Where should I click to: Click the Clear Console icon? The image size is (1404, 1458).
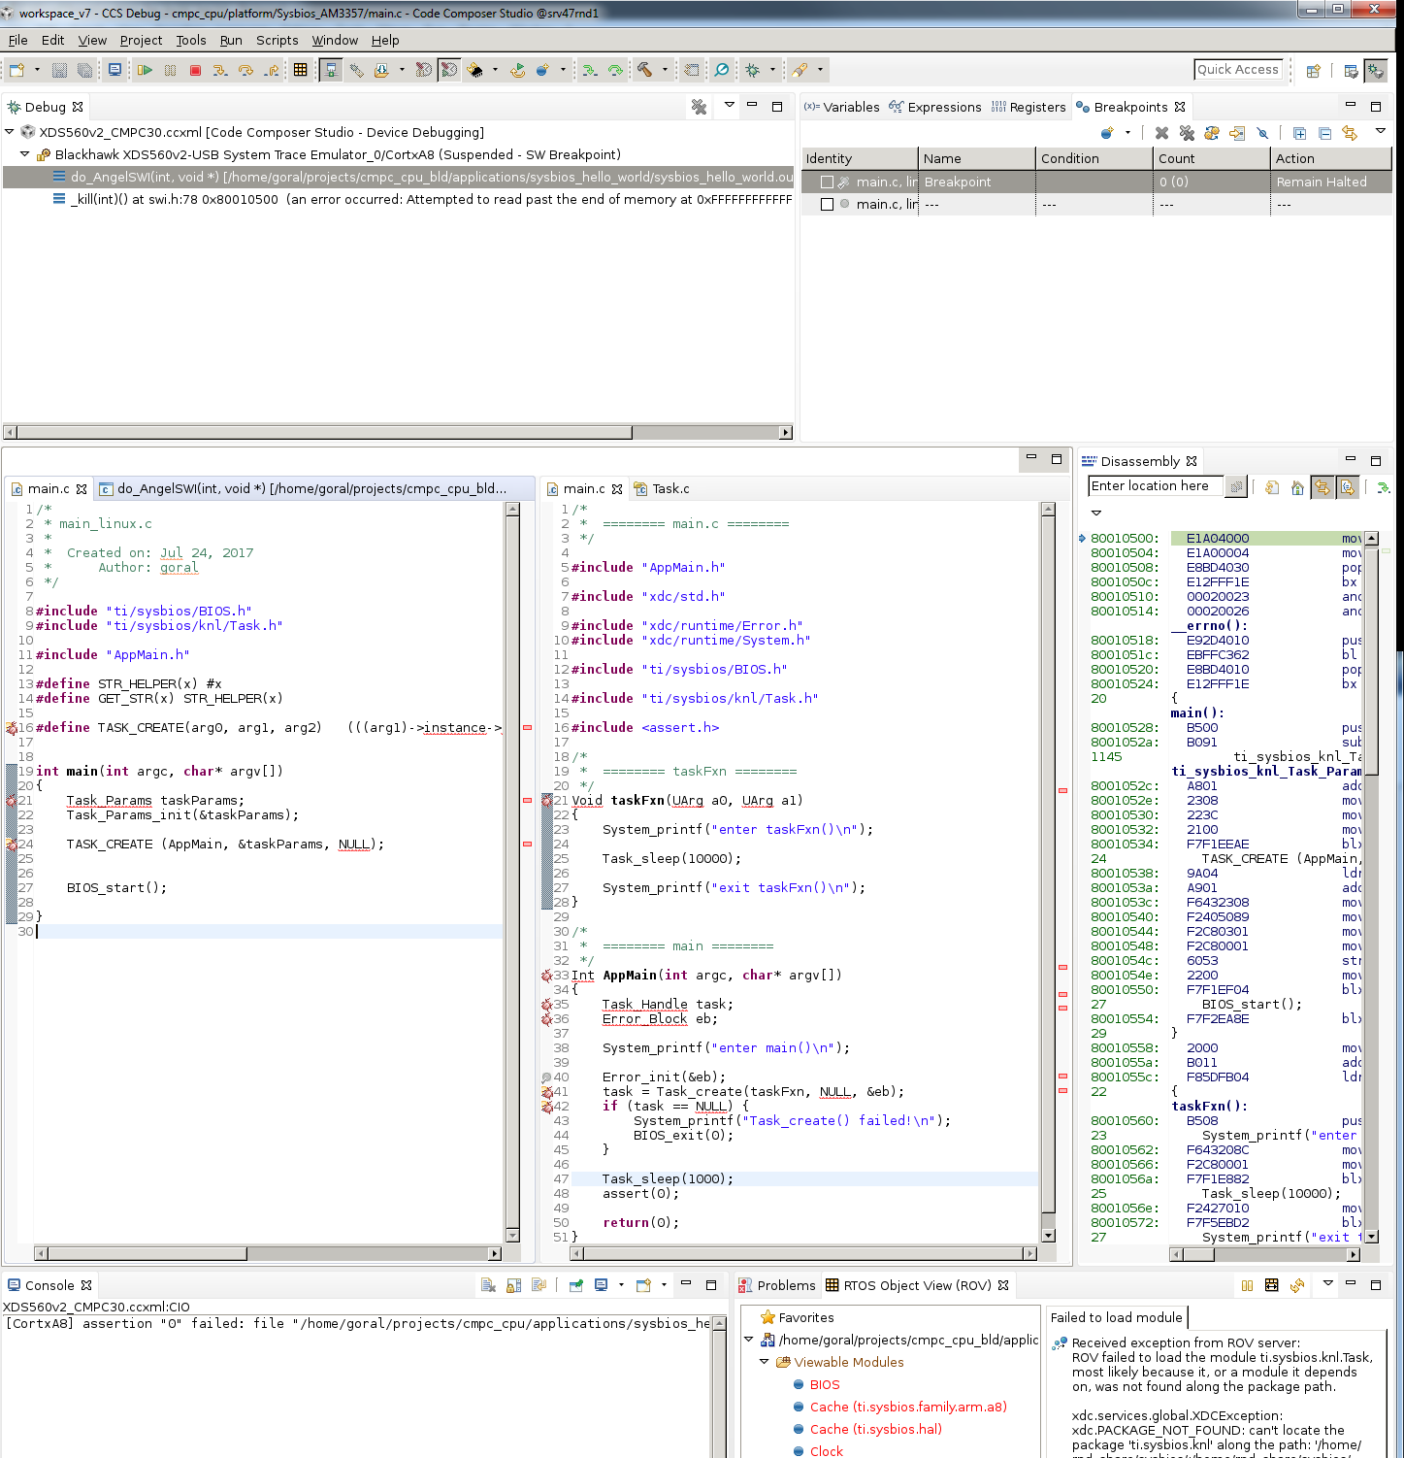point(488,1285)
